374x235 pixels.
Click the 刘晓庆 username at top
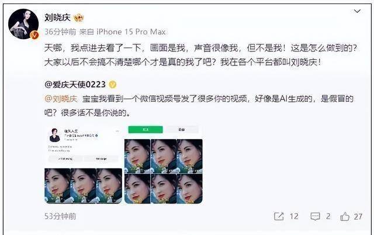[x=57, y=18]
